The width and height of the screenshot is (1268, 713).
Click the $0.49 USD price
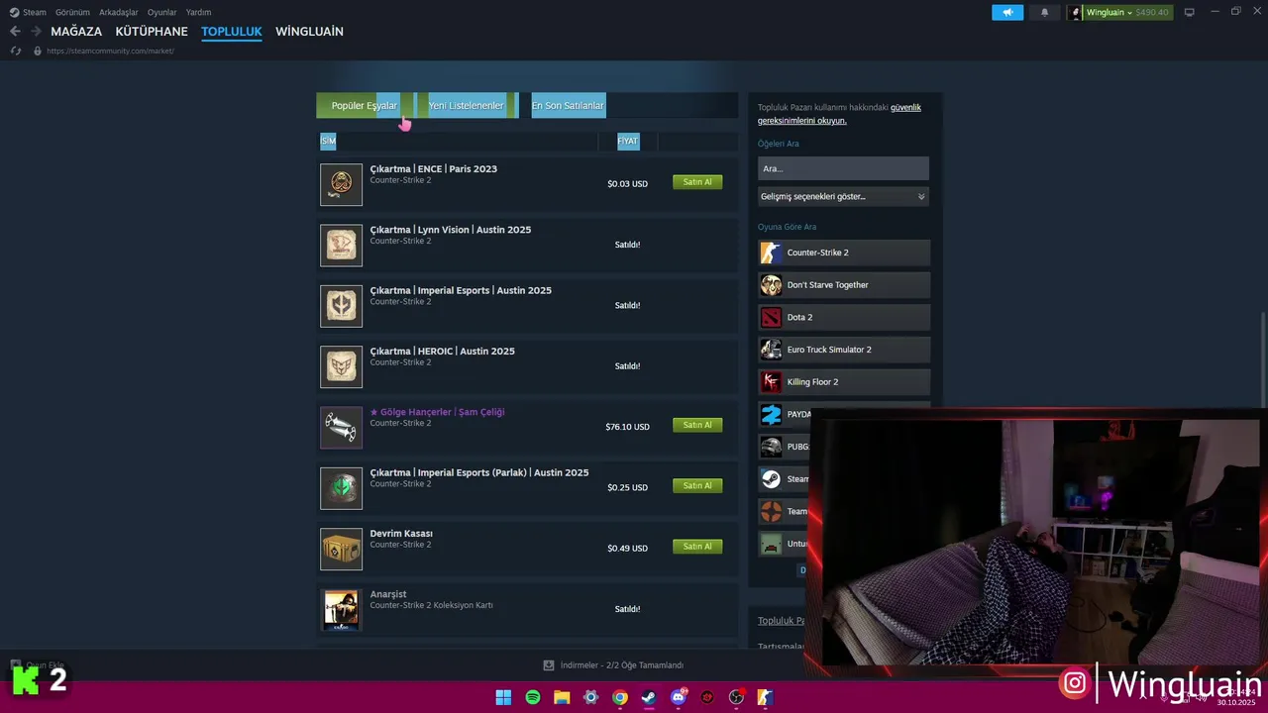(x=627, y=549)
